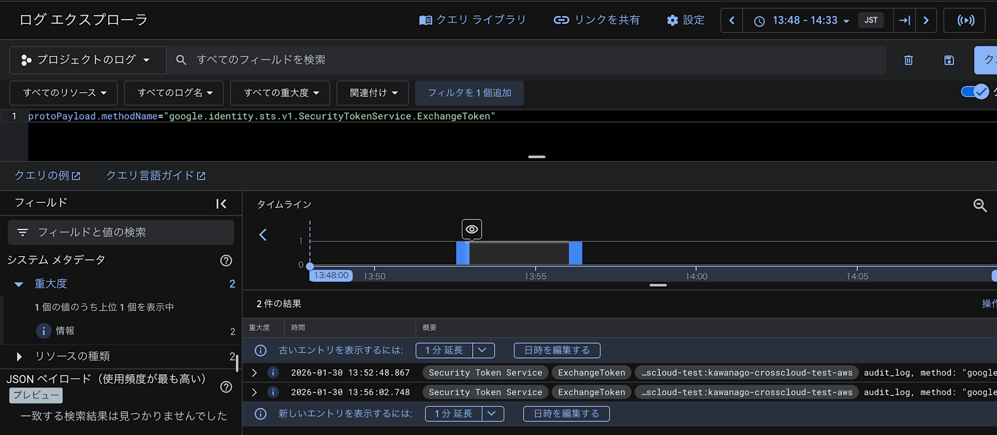This screenshot has height=435, width=997.
Task: Click the 13:48:00 timeline start handle
Action: pyautogui.click(x=331, y=276)
